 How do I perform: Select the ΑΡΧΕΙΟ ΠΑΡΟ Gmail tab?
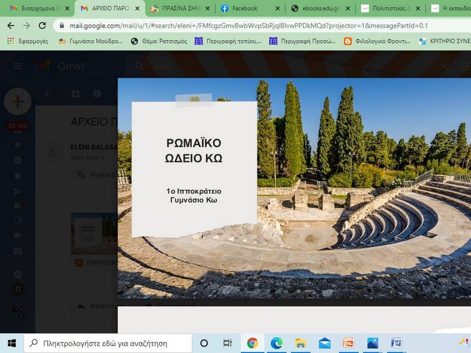(x=111, y=8)
